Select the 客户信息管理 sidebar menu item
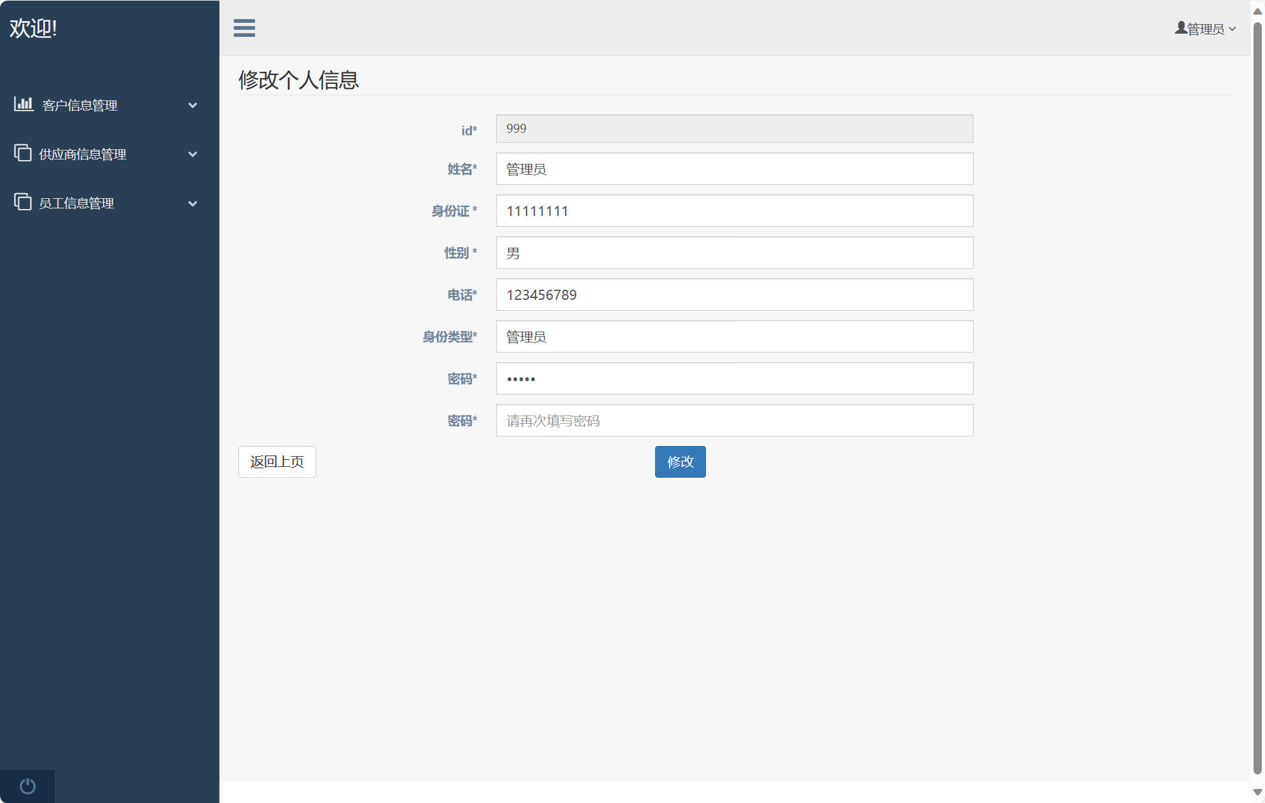1265x803 pixels. (79, 105)
